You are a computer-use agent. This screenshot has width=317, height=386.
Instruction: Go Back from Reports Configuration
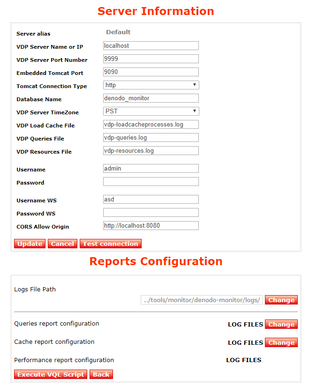(x=101, y=374)
